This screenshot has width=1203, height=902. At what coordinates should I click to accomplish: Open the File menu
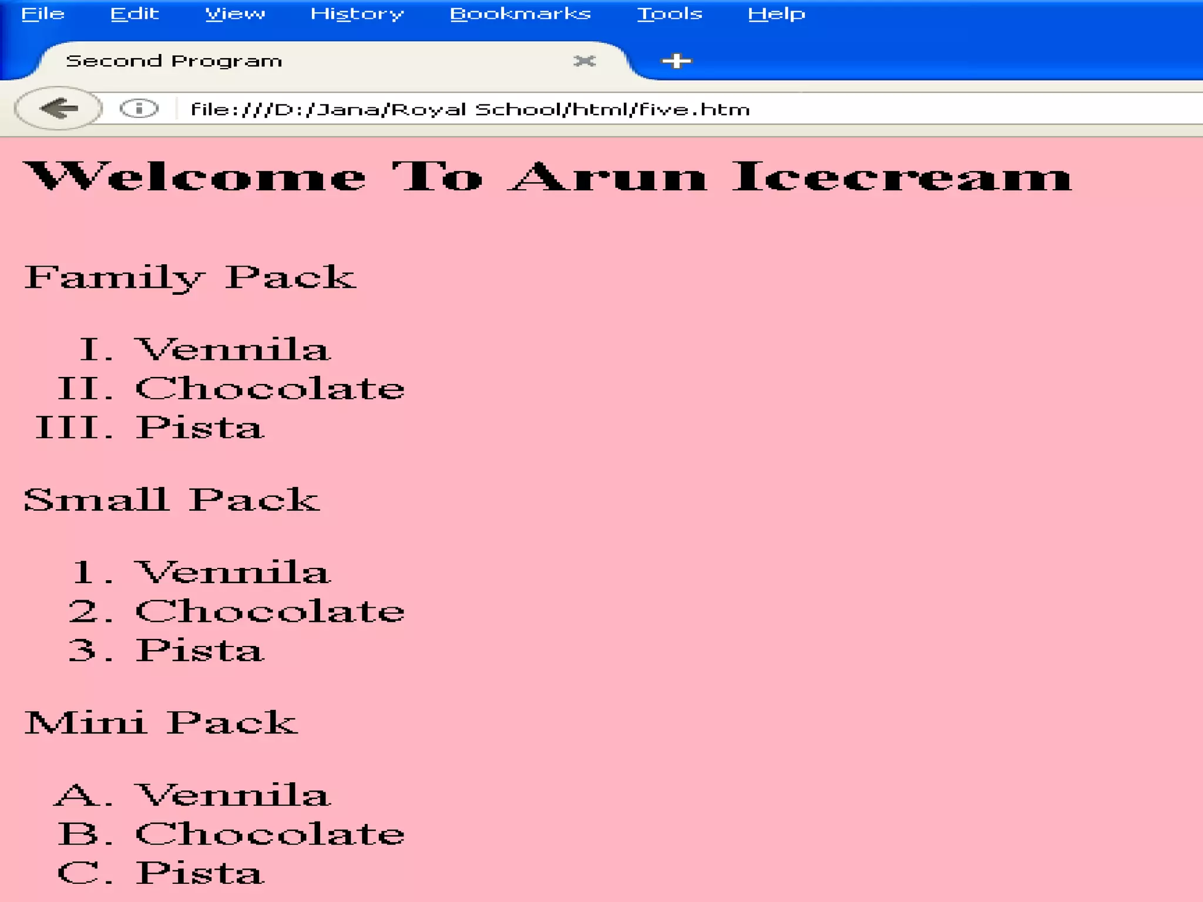(x=43, y=14)
